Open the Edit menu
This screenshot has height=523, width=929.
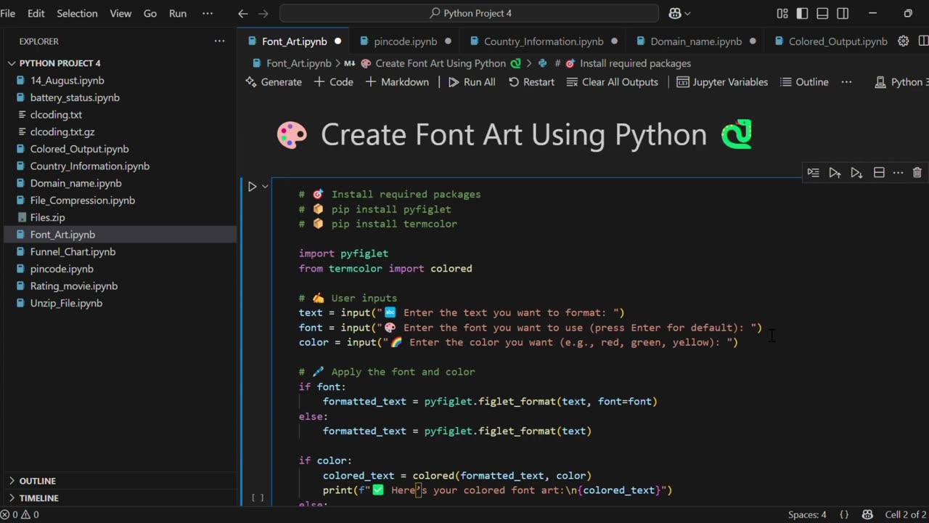[x=36, y=13]
